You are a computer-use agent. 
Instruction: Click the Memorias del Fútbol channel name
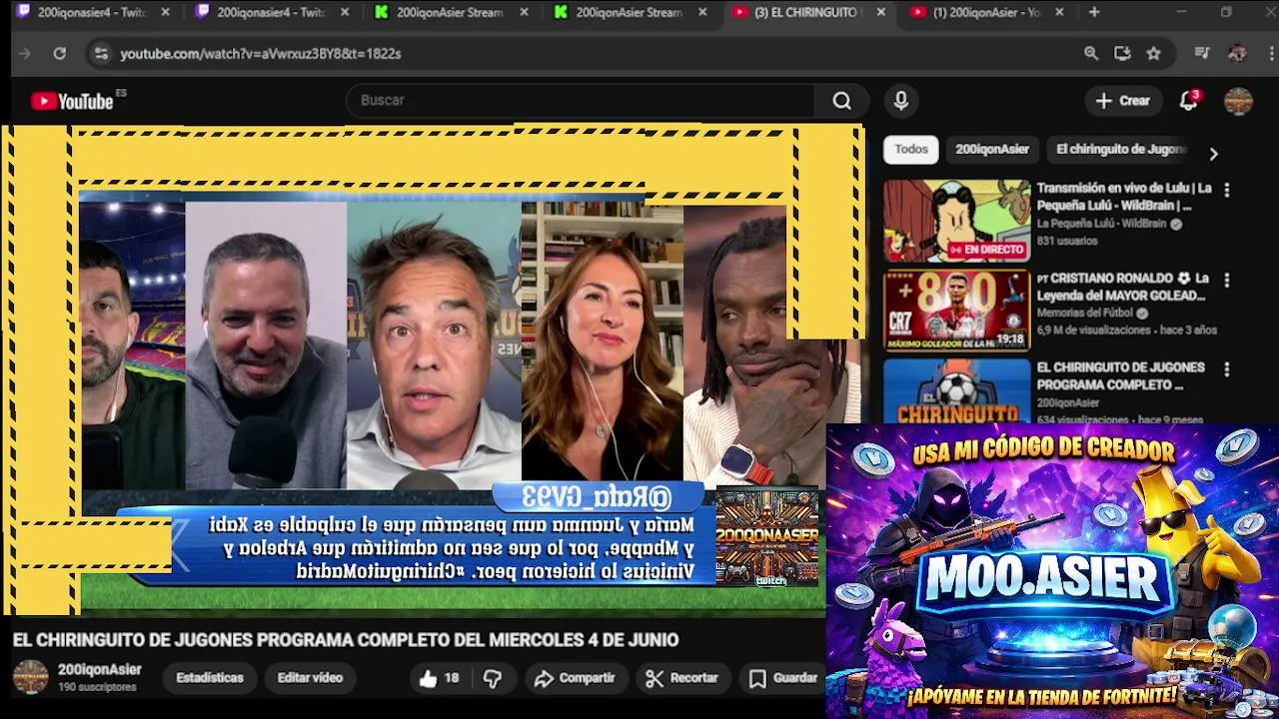click(x=1086, y=313)
